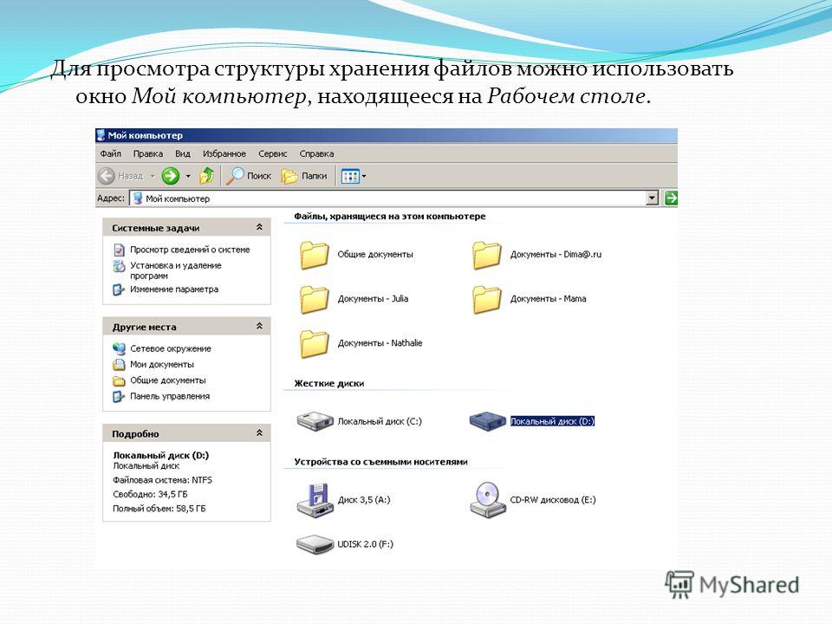Click the Локальный диск (C:) label

pos(380,421)
